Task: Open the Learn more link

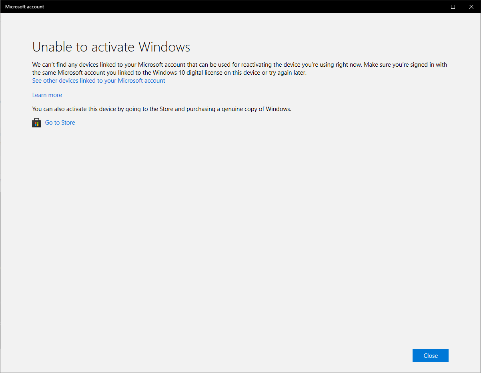Action: tap(47, 95)
